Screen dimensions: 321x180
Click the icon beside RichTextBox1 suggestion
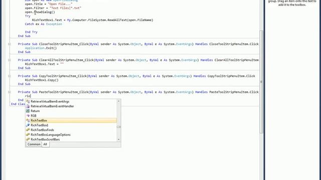point(28,125)
